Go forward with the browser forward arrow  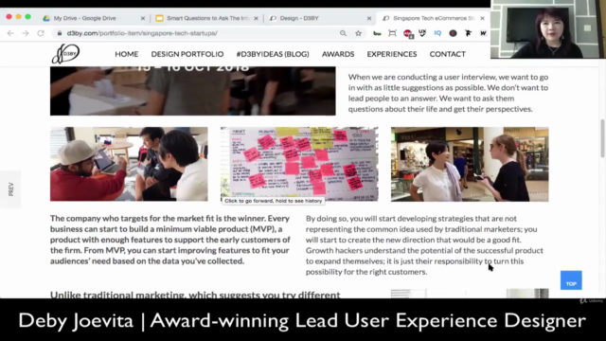[26, 33]
